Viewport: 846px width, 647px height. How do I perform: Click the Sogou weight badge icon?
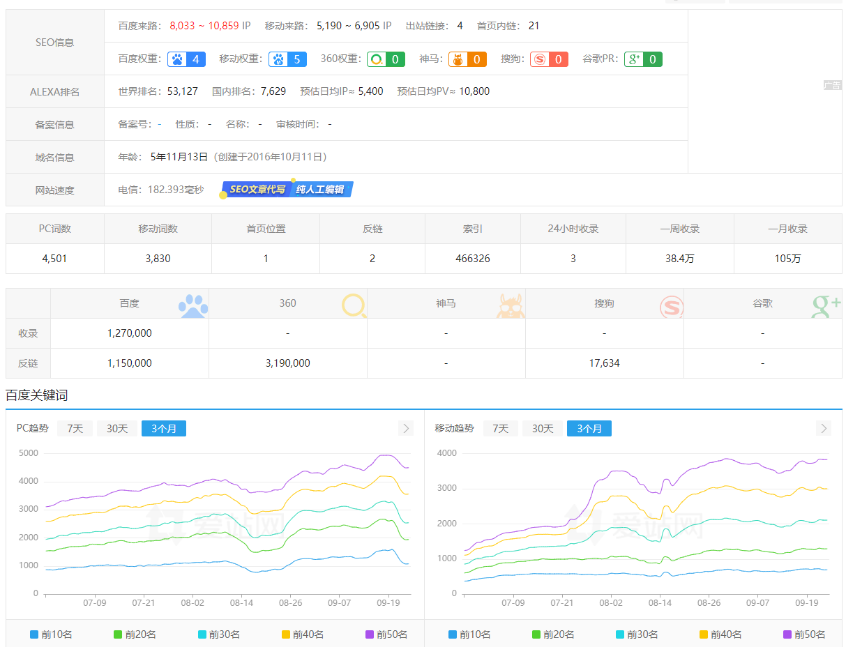[x=549, y=59]
